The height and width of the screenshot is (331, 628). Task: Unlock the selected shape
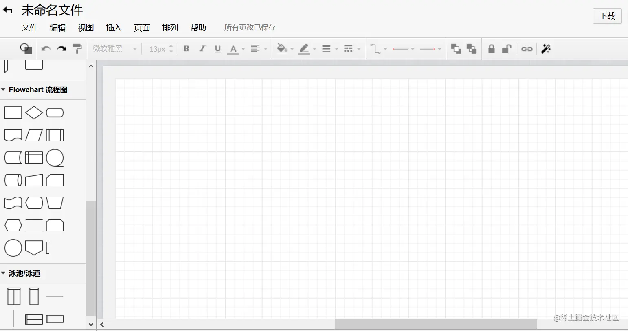pos(507,49)
